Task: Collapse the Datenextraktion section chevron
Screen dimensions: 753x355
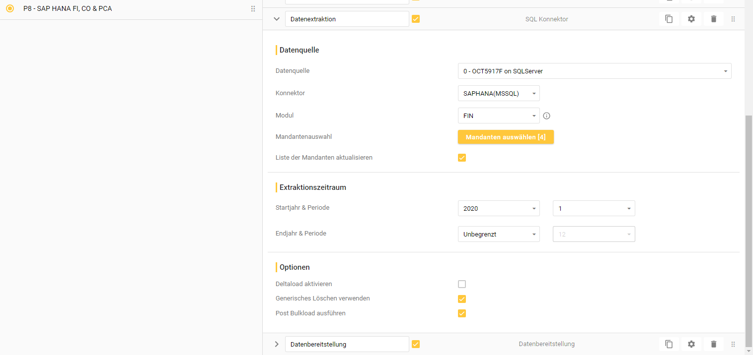Action: (277, 19)
